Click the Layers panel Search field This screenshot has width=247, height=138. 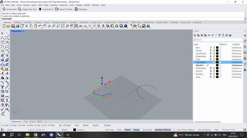(218, 40)
